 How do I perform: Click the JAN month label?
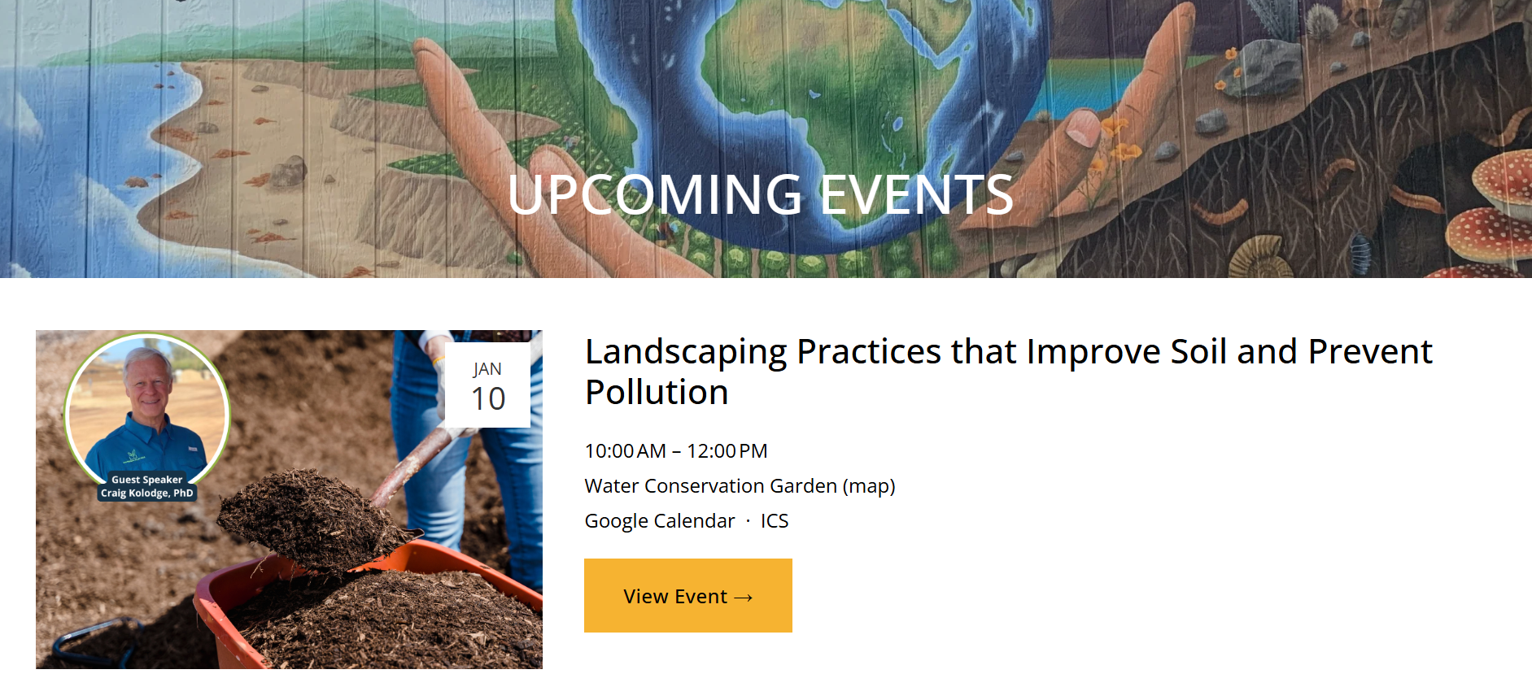click(x=486, y=370)
